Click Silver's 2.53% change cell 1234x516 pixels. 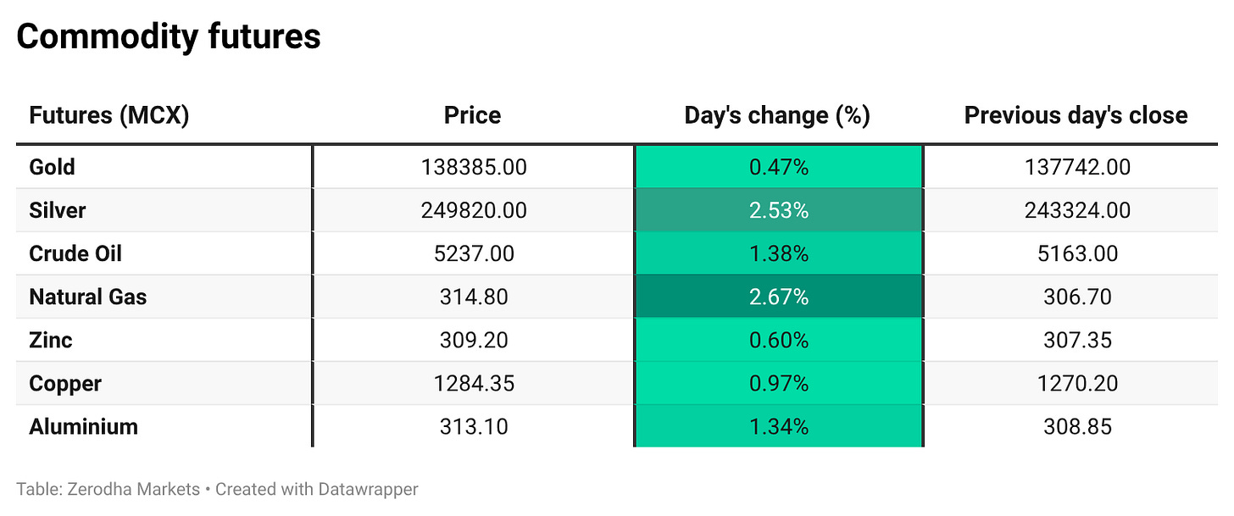tap(778, 210)
